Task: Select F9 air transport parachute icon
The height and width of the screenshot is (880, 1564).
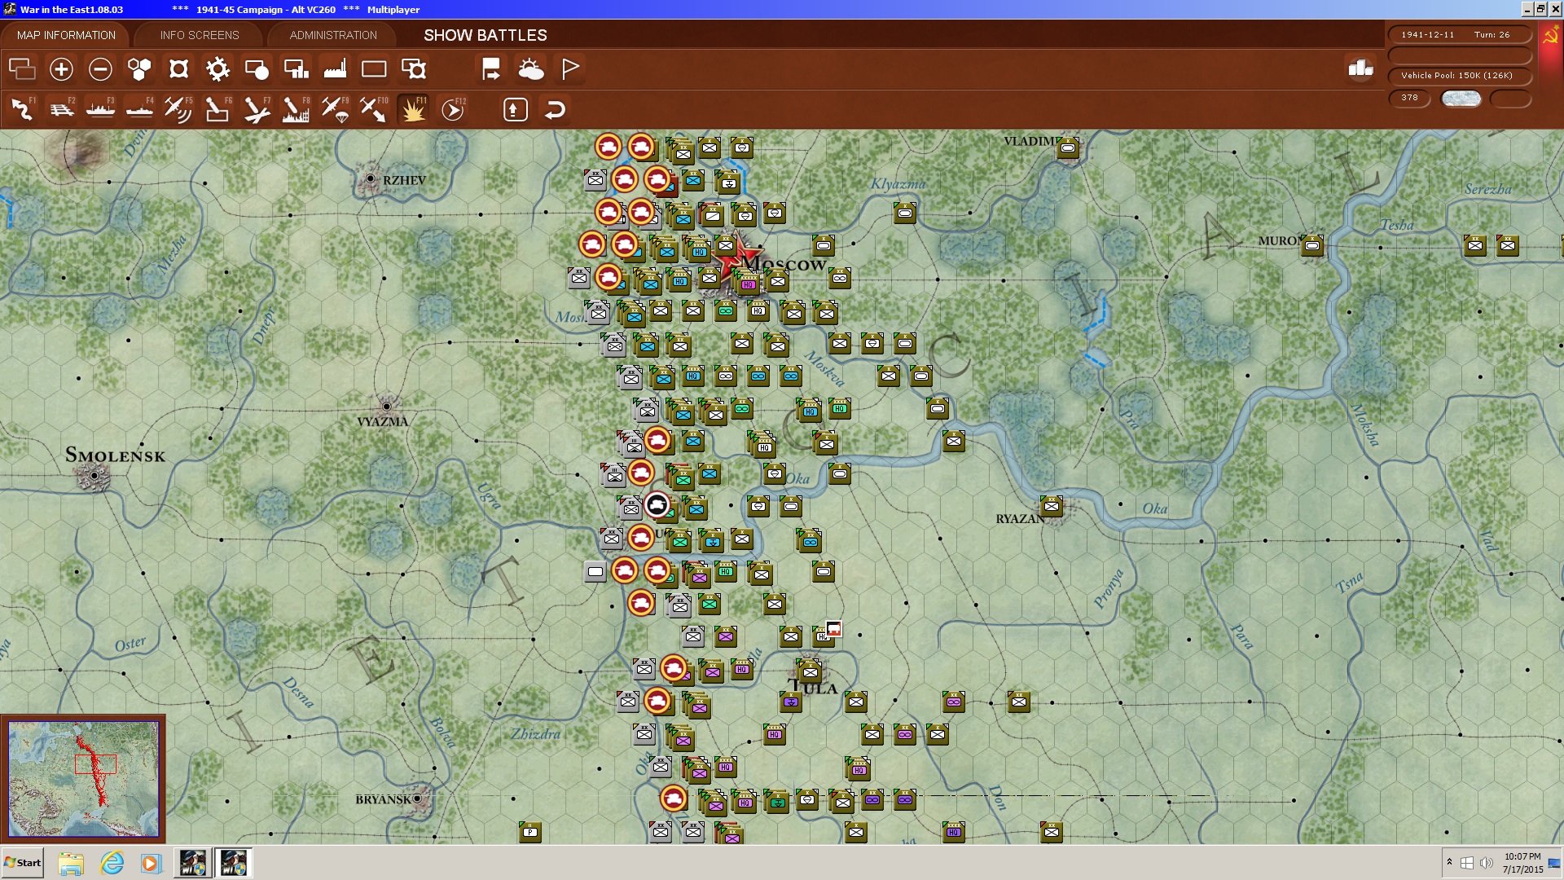Action: click(335, 109)
